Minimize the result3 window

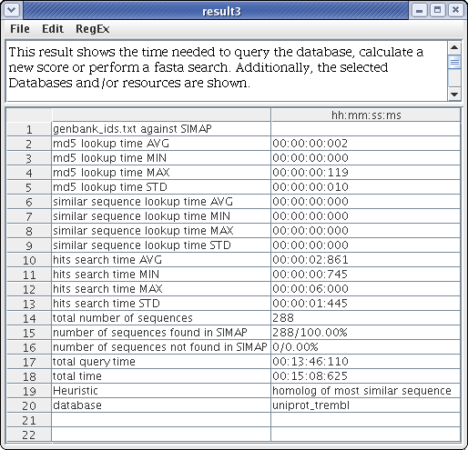pos(419,10)
